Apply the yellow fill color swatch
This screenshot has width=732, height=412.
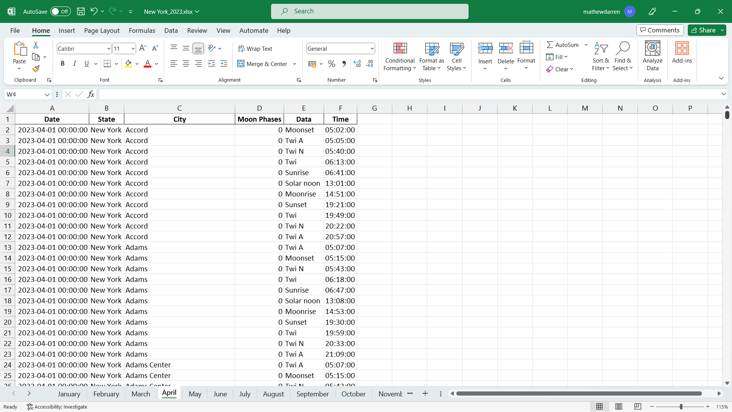128,64
